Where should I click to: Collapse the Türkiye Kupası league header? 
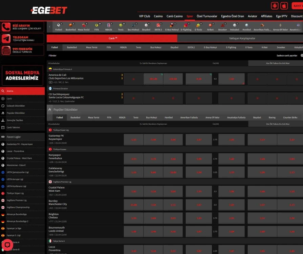[175, 149]
